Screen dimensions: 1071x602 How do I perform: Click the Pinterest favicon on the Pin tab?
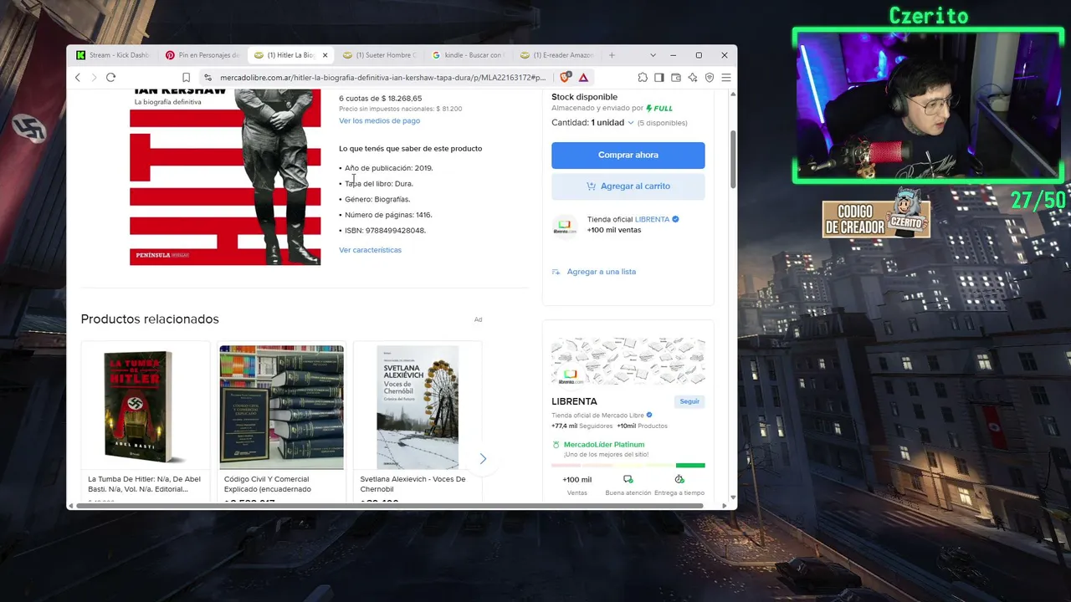pos(170,55)
